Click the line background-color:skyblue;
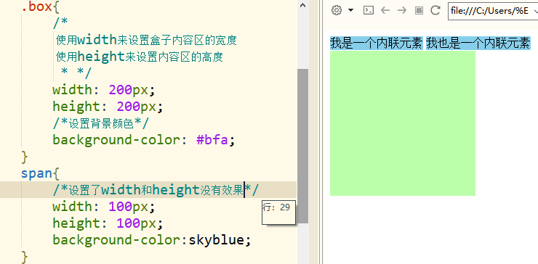The height and width of the screenshot is (264, 538). (x=152, y=240)
